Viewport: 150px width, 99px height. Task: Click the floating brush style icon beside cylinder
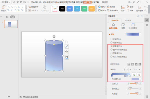click(x=66, y=46)
